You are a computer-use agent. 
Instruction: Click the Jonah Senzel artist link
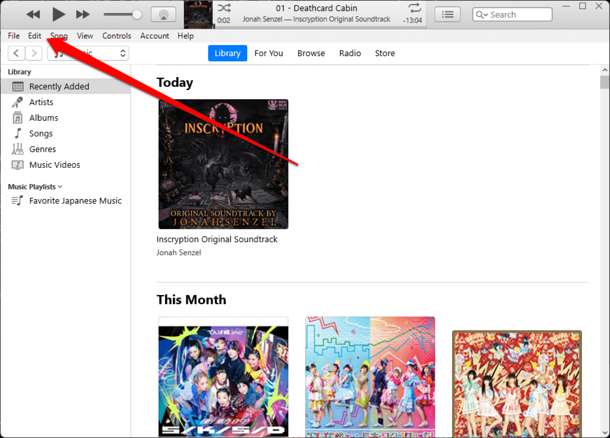tap(179, 252)
